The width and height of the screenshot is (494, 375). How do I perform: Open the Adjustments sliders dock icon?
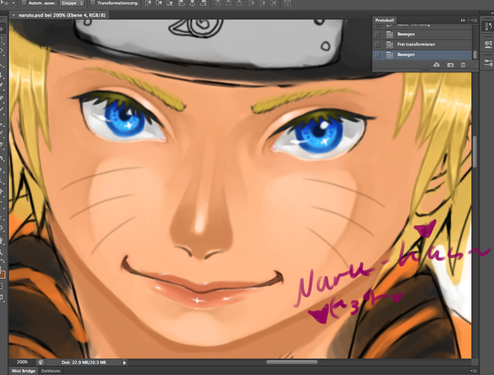487,62
